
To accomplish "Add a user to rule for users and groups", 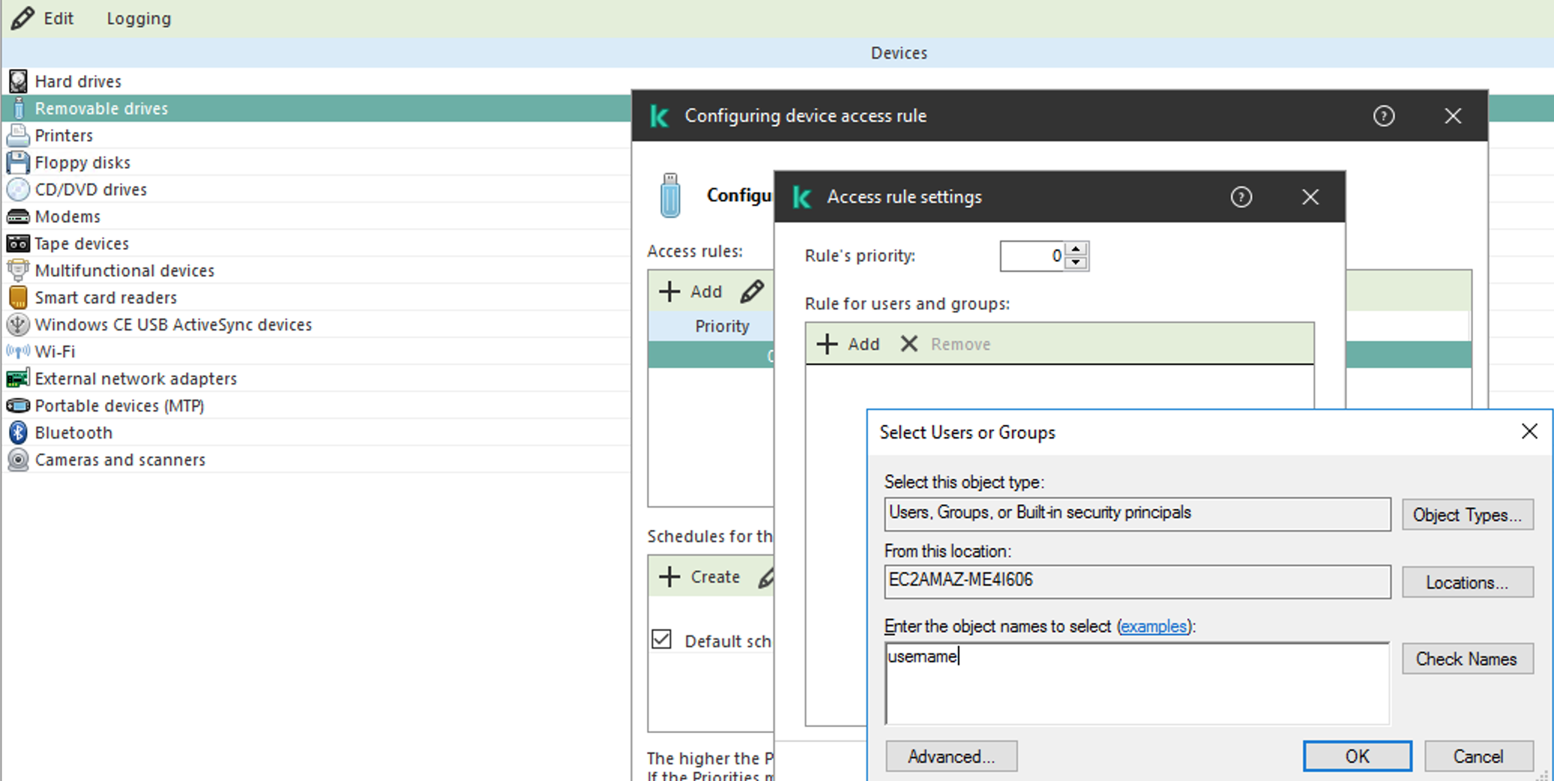I will point(848,344).
